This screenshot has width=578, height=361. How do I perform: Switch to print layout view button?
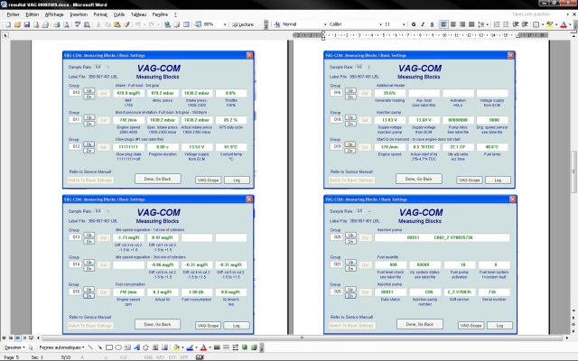tap(17, 338)
